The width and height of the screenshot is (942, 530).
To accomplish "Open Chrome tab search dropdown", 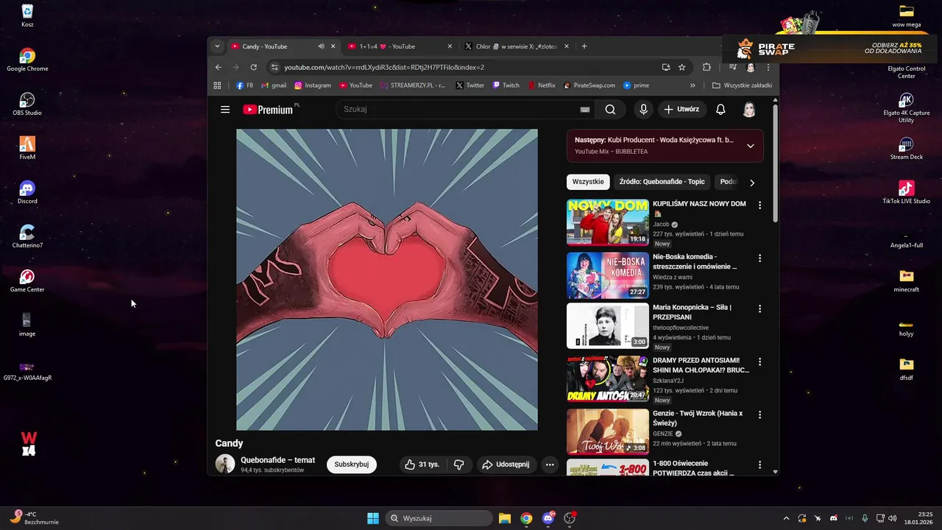I will (x=217, y=46).
